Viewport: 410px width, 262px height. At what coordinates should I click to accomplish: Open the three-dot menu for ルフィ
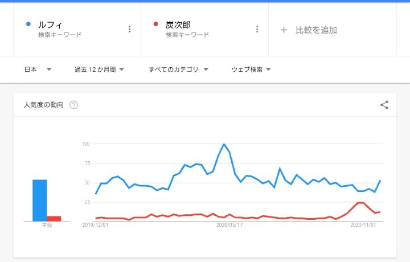(x=129, y=29)
